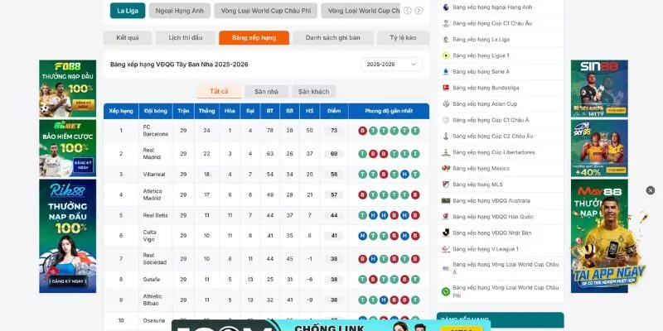Open the 2025-2026 season dropdown
The image size is (663, 331).
point(391,64)
